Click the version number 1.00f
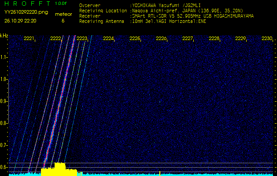The image size is (277, 176). 61,4
